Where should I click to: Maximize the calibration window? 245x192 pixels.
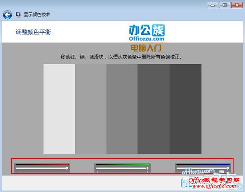pyautogui.click(x=225, y=5)
